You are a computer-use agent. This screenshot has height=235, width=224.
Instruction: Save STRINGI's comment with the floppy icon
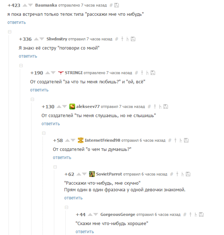click(x=153, y=73)
